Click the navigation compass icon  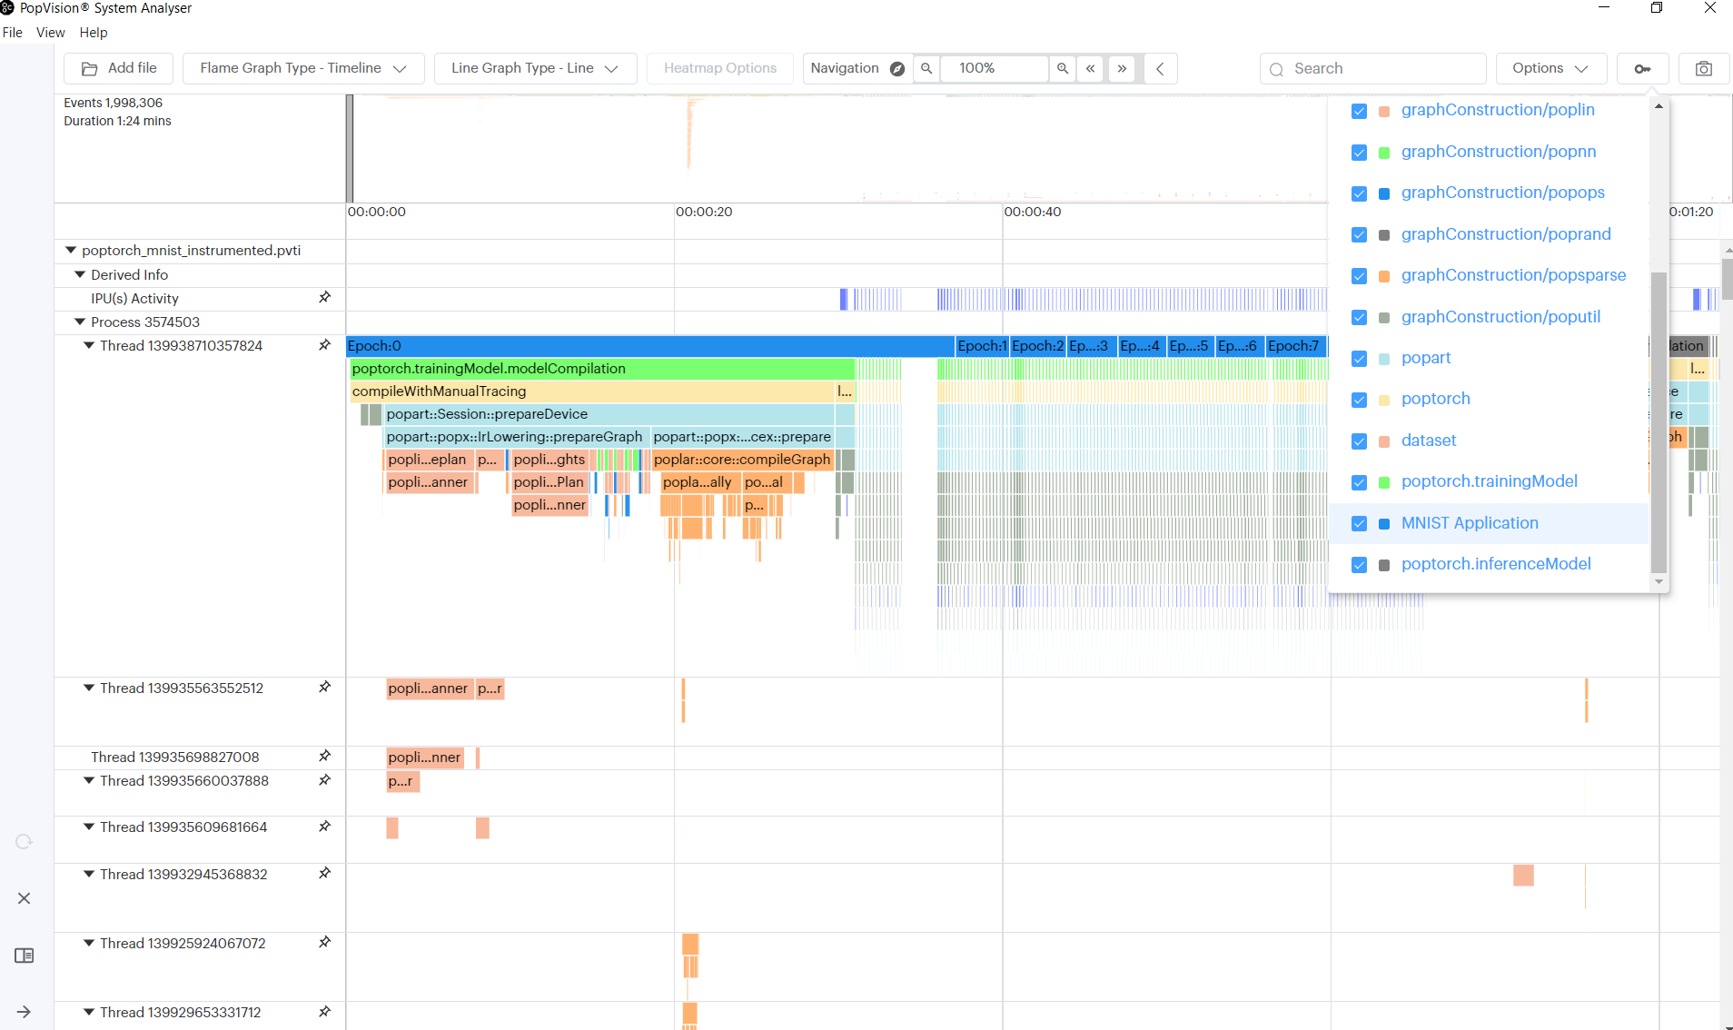tap(897, 69)
